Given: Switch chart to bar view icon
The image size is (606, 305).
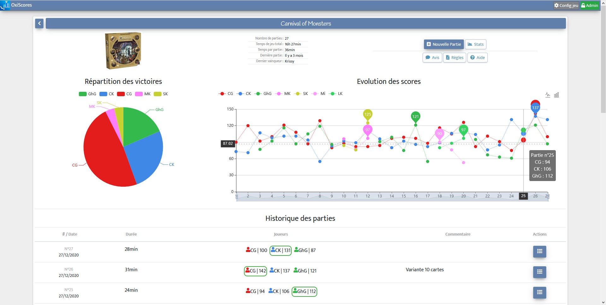Looking at the screenshot, I should pyautogui.click(x=556, y=95).
